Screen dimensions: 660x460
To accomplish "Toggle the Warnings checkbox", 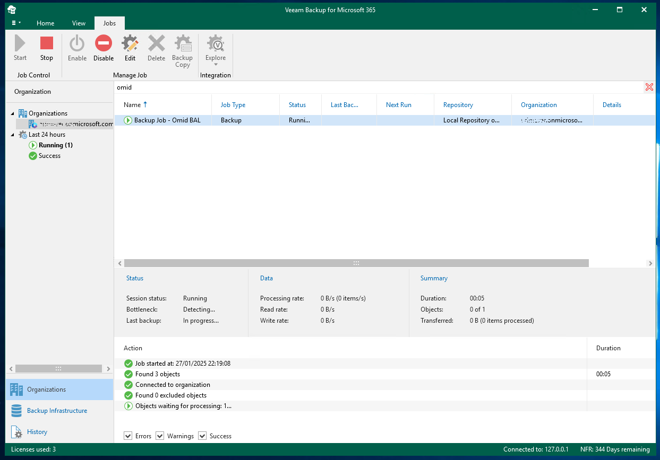I will tap(160, 436).
